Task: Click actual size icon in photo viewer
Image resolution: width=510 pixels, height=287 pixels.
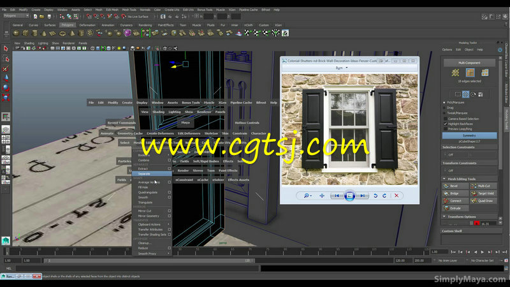Action: (x=322, y=196)
